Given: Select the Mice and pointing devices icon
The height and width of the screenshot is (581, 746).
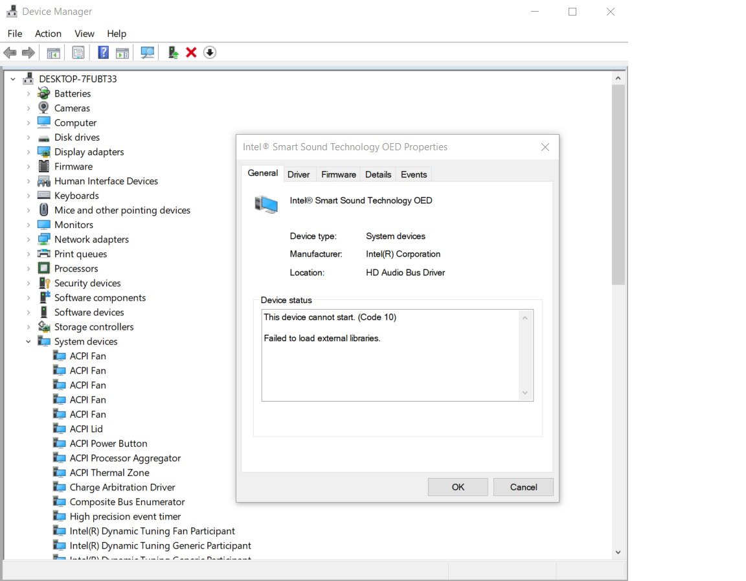Looking at the screenshot, I should click(44, 210).
